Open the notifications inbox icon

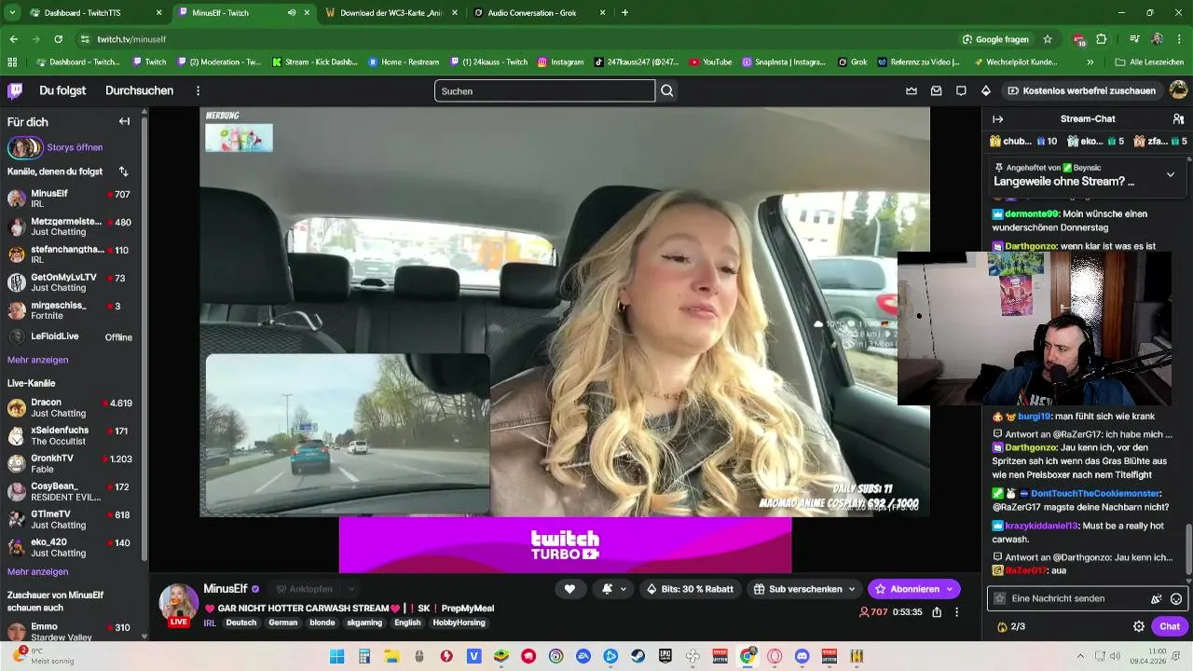(x=936, y=90)
